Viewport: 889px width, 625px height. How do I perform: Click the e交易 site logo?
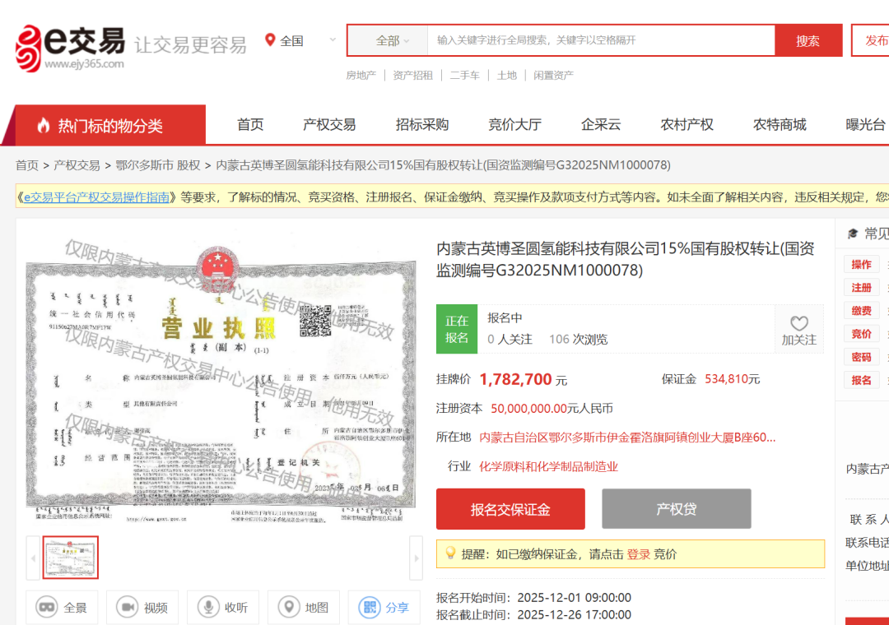click(x=67, y=40)
